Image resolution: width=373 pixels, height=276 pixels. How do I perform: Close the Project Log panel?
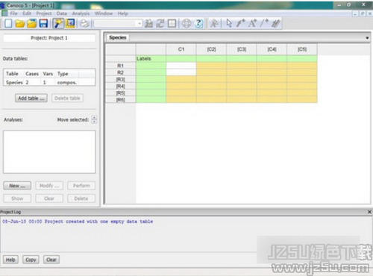coord(369,212)
